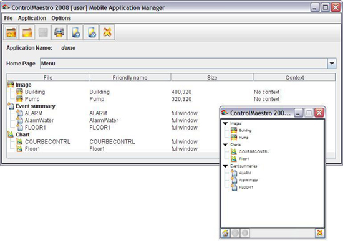Click the orange X icon in small window footer
The width and height of the screenshot is (343, 241).
319,233
